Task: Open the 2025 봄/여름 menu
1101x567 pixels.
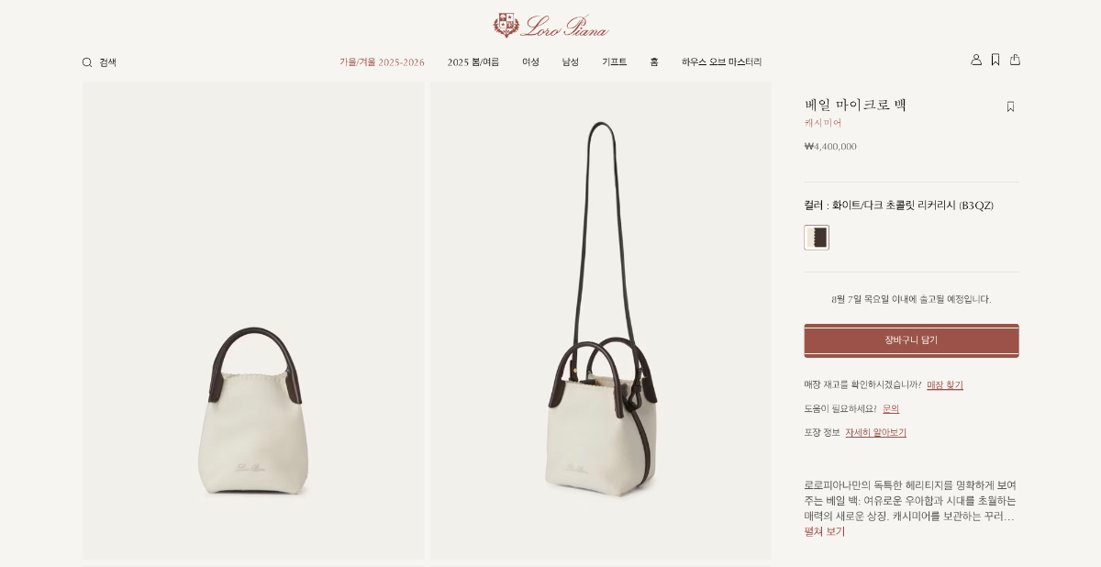Action: (x=473, y=62)
